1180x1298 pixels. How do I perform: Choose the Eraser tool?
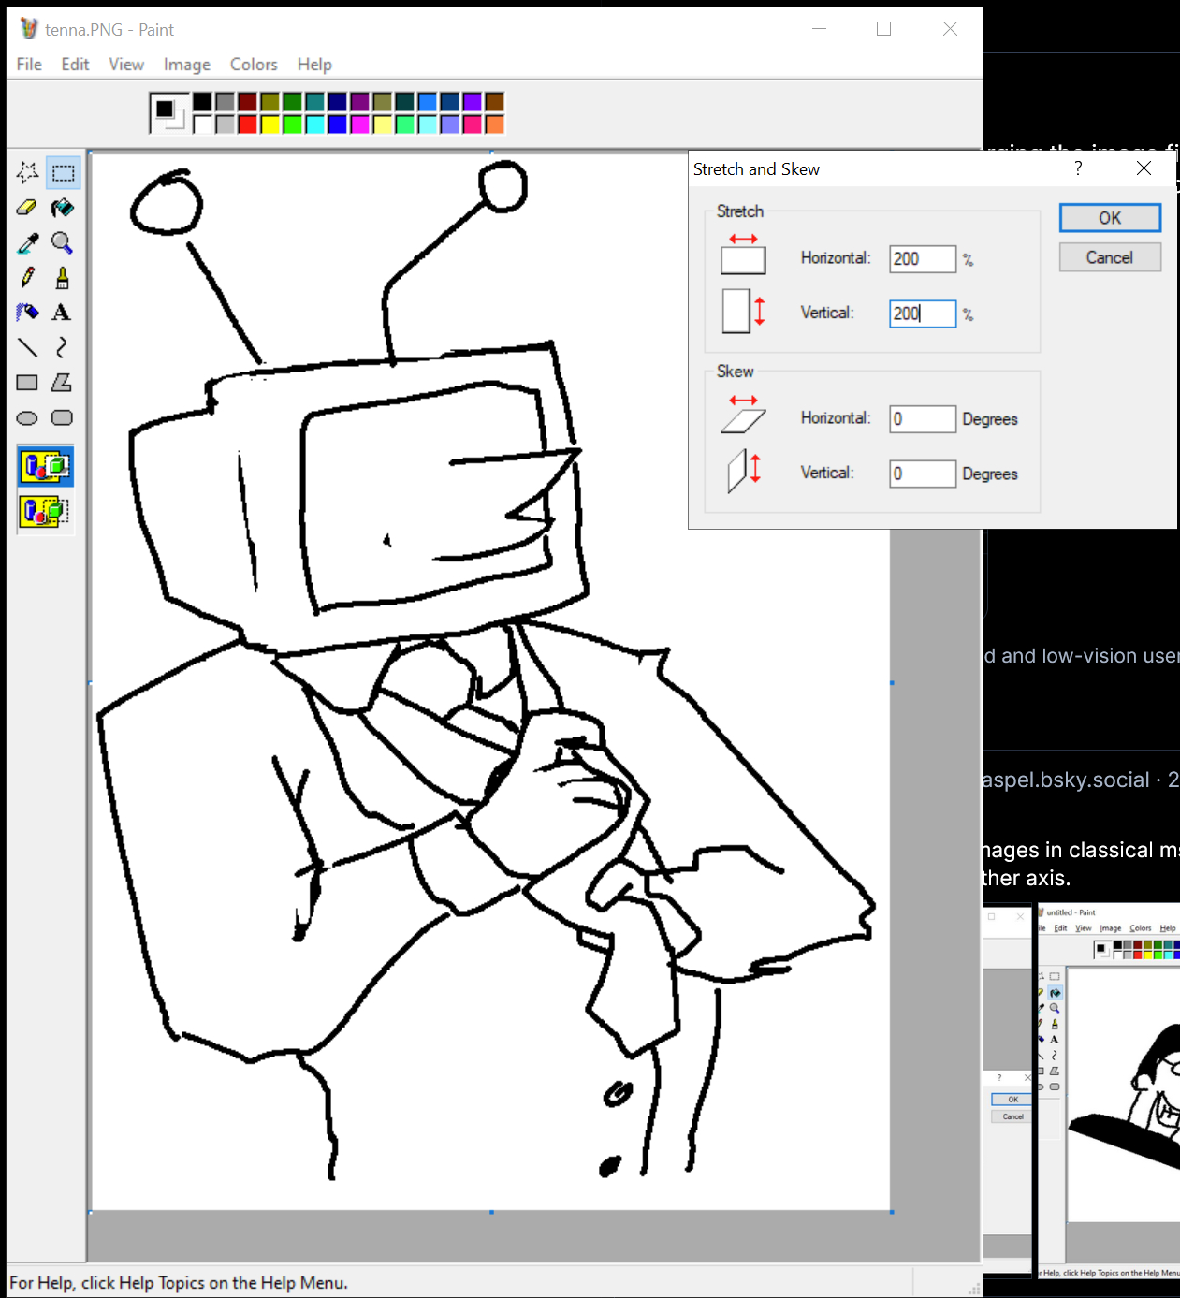tap(27, 208)
